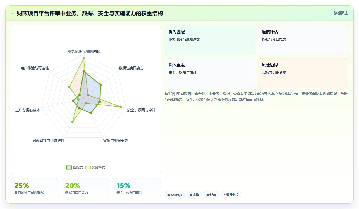
Task: Click the 25% 业务闭环与规则适配 stat card
Action: 35,188
